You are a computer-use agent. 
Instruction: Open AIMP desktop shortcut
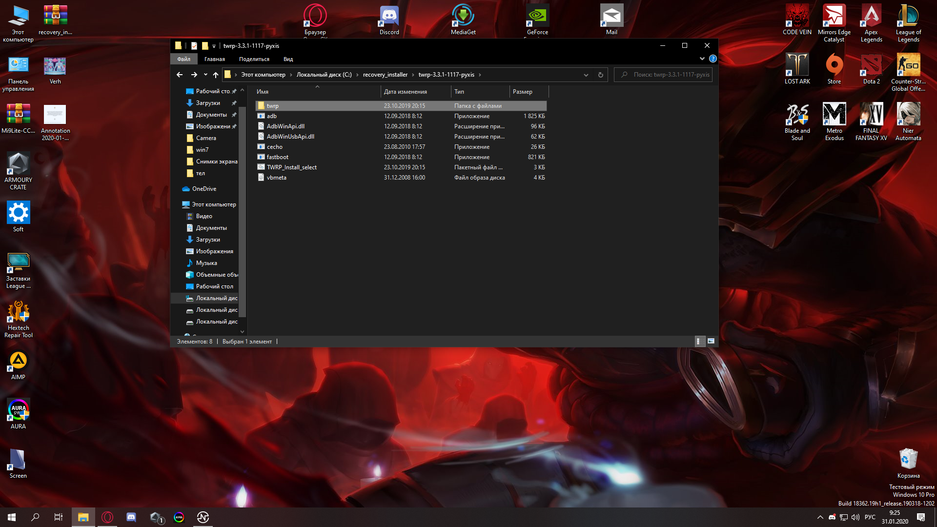point(18,366)
